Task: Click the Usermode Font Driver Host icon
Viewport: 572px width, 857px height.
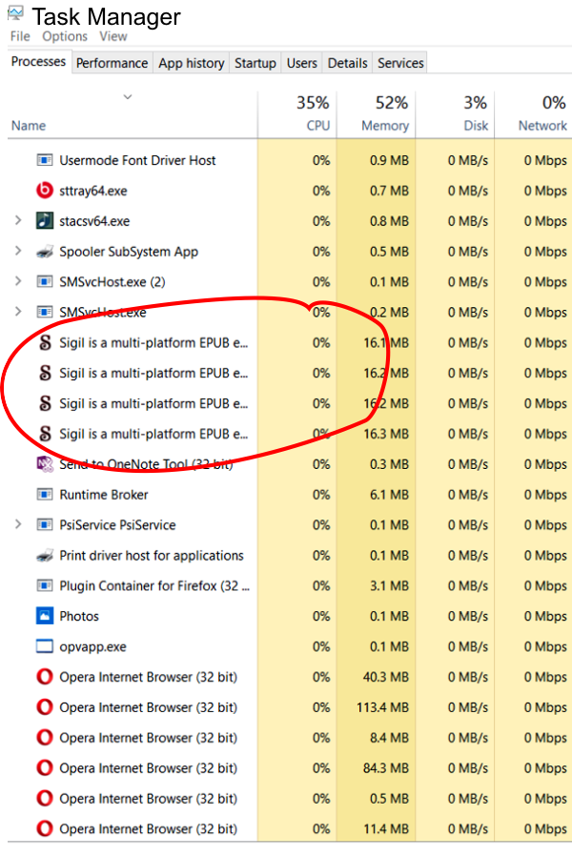Action: coord(44,160)
